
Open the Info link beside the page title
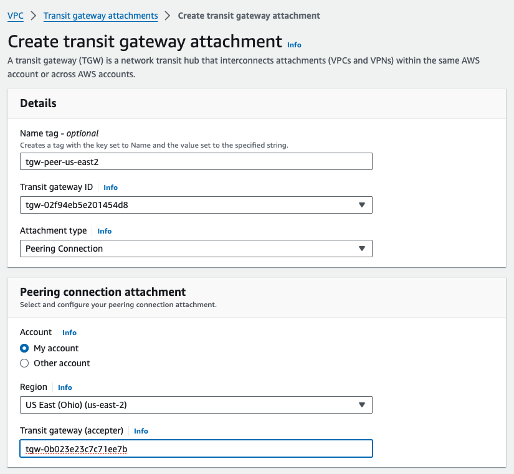(294, 45)
